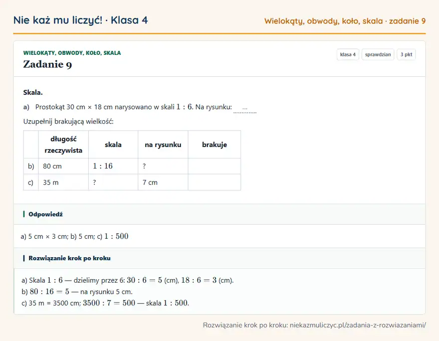Click the question mark in row b)
The width and height of the screenshot is (439, 341).
(144, 166)
